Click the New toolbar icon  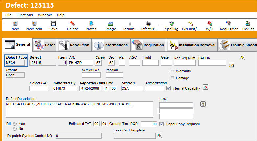click(15, 23)
